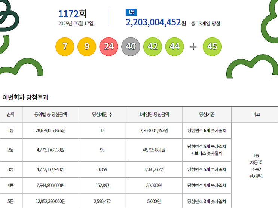Click the 4등 rank cell
This screenshot has width=278, height=208.
[10, 185]
